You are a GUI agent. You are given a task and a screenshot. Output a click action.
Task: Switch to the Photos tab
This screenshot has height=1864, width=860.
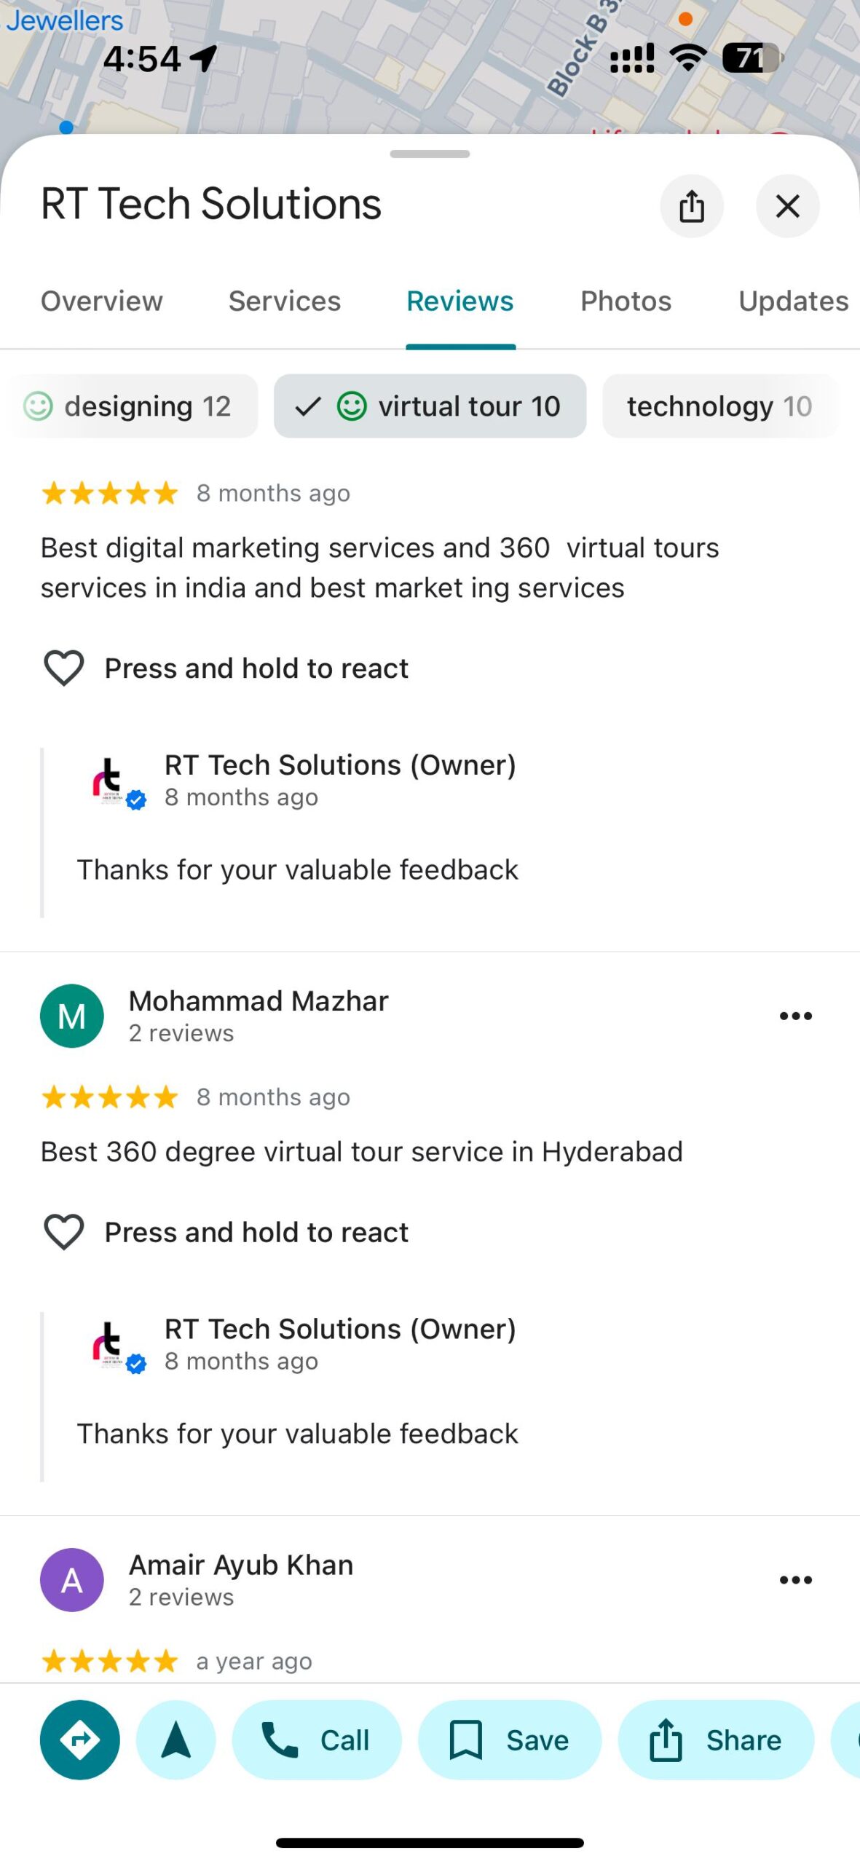[x=626, y=301]
